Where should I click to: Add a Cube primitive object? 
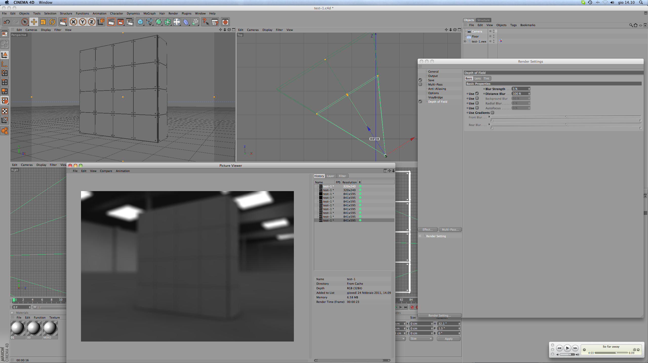[140, 22]
